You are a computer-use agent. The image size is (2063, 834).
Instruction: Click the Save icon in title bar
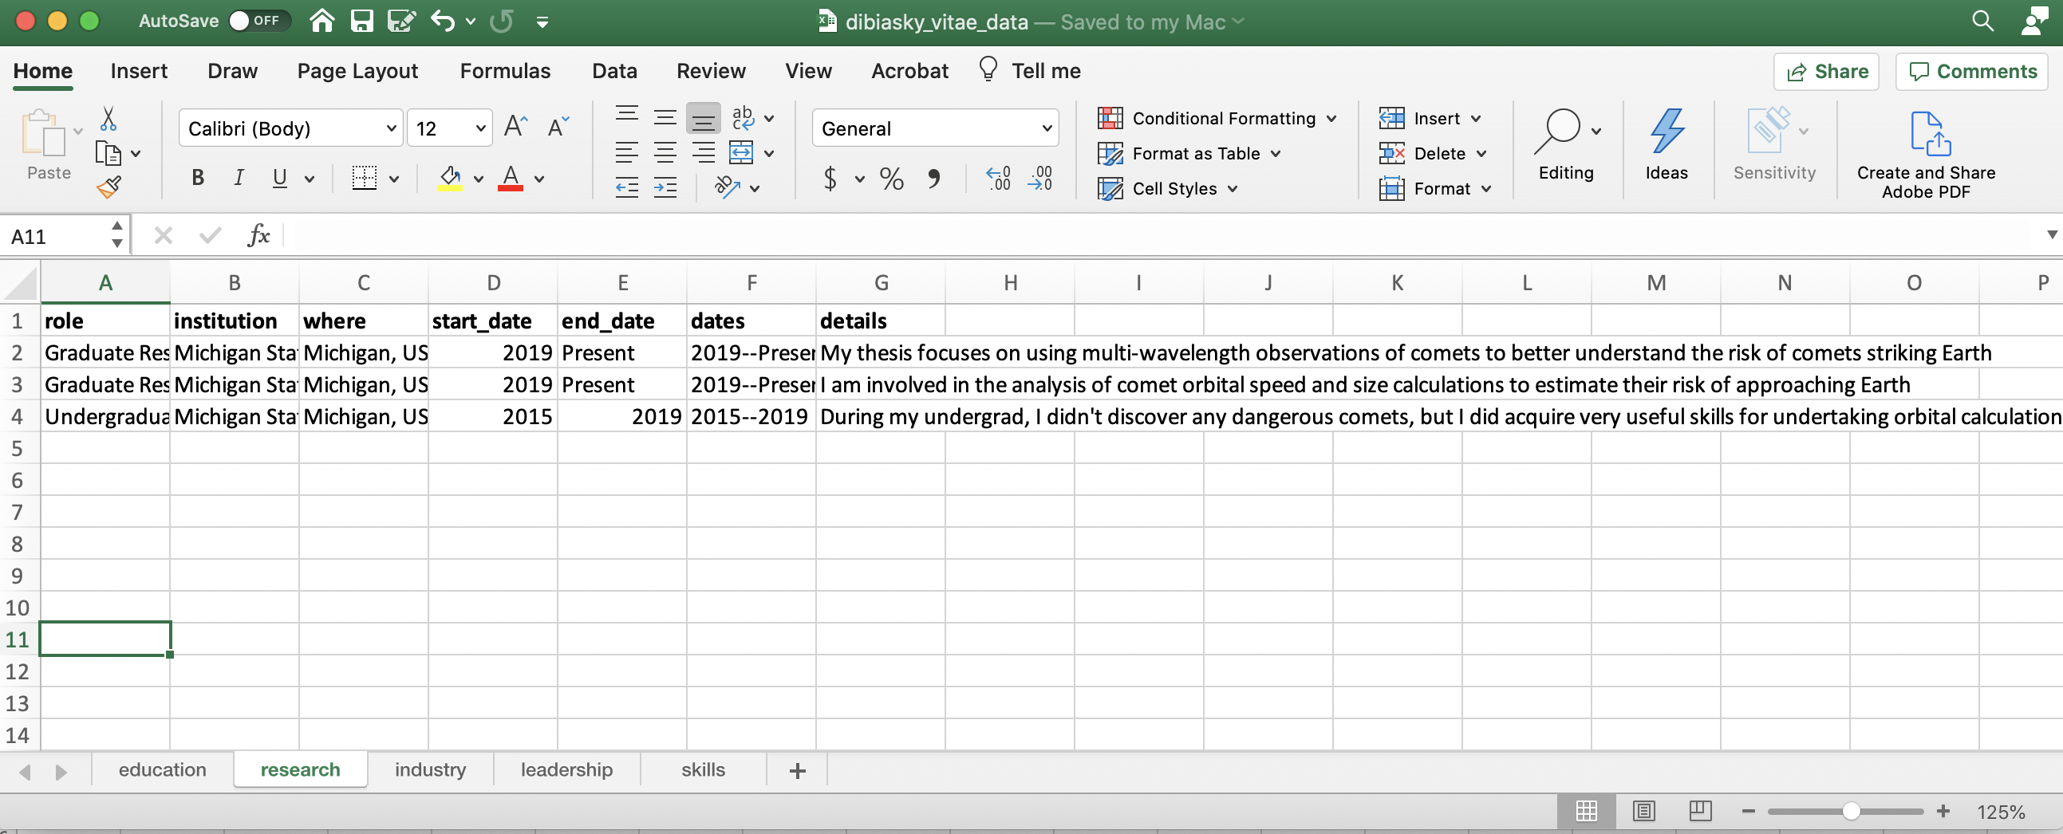362,21
